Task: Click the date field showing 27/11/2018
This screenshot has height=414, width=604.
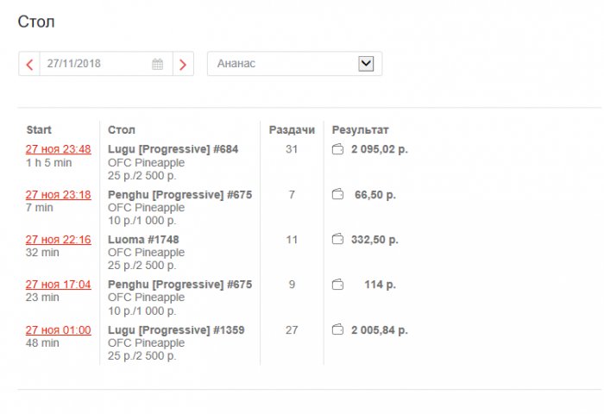Action: point(95,64)
